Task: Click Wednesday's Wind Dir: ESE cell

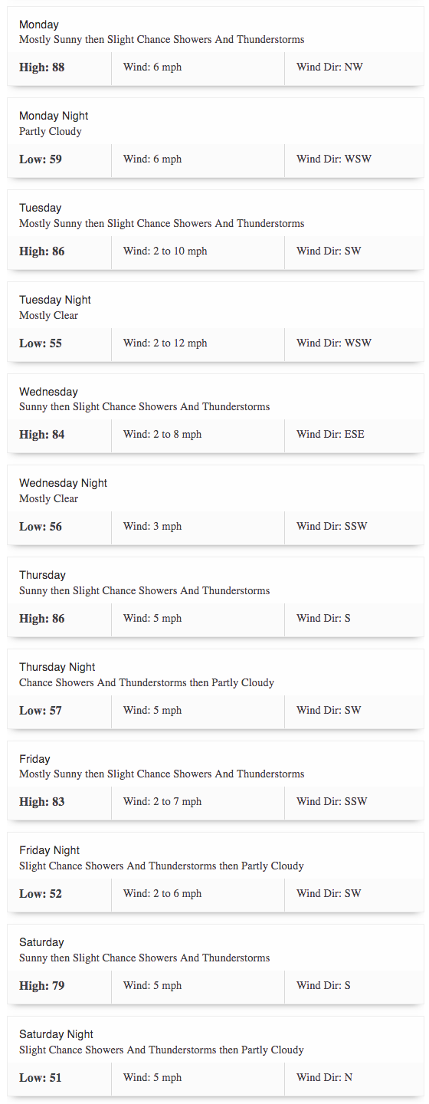Action: pyautogui.click(x=354, y=435)
